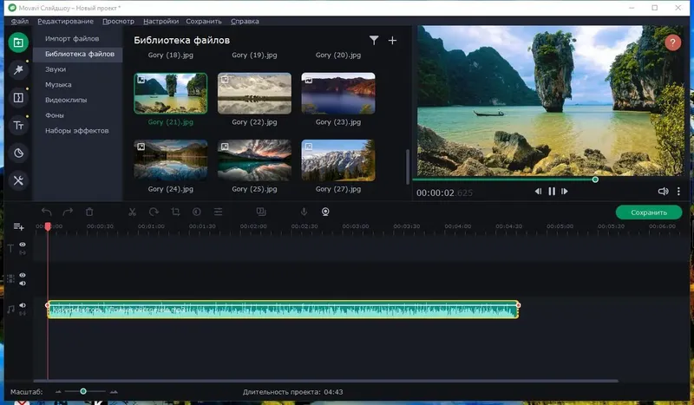Open player options three-dot menu

(678, 191)
